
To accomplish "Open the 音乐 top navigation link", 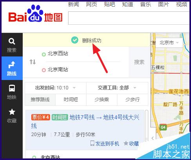I will (x=146, y=4).
